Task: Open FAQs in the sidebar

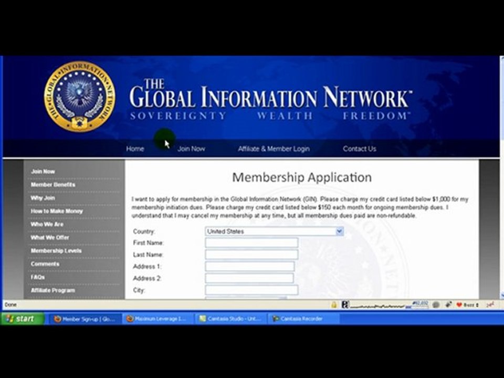Action: click(38, 277)
